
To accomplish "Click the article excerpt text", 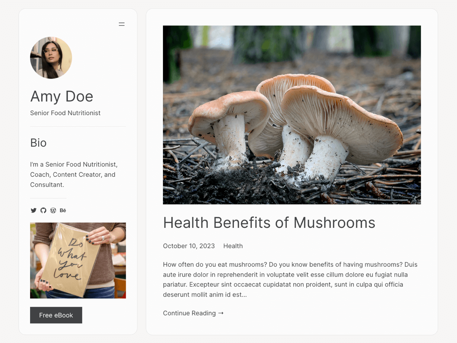I will 289,279.
